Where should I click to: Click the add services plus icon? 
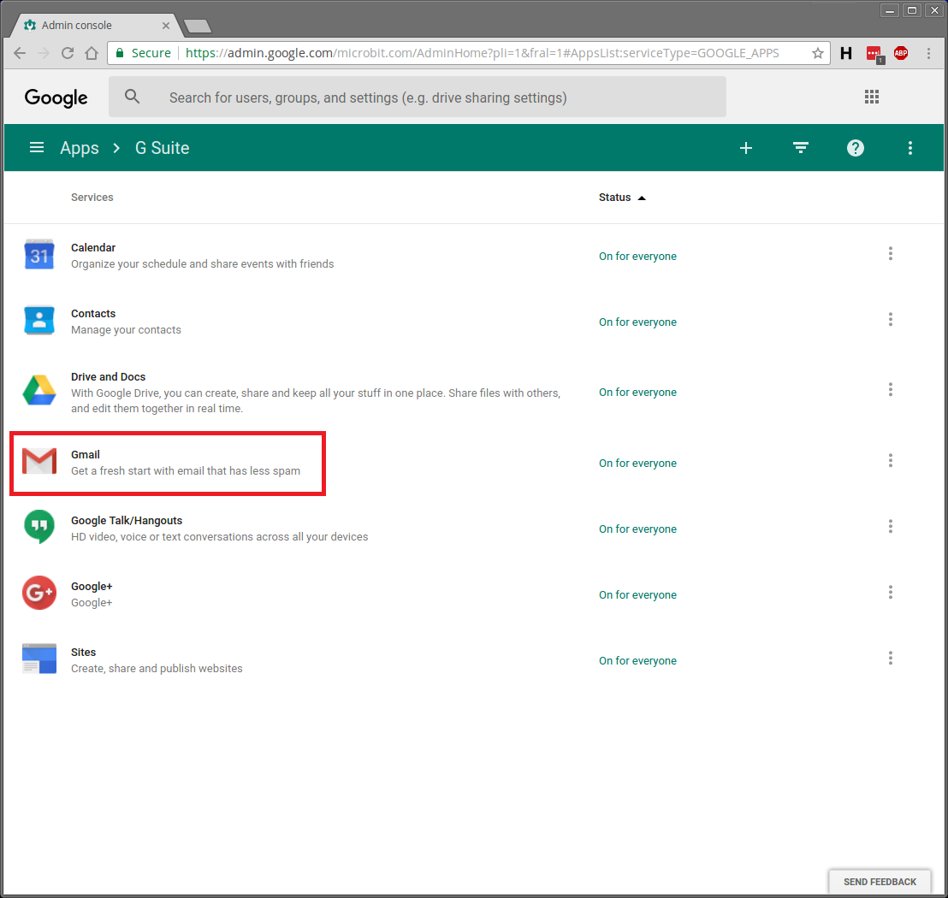746,148
